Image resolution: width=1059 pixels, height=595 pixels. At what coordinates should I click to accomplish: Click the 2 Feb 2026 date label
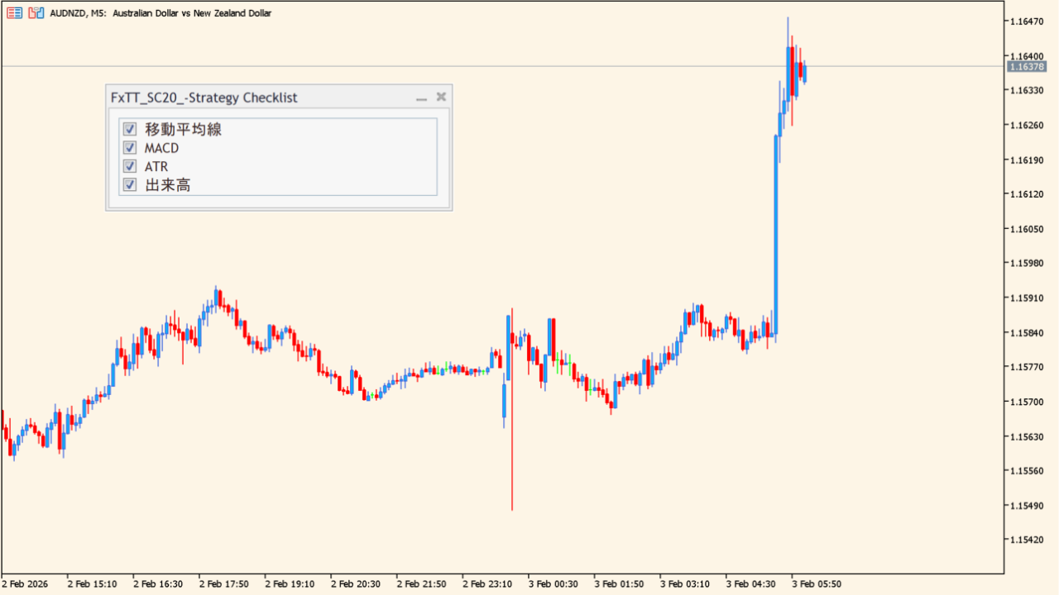point(25,584)
